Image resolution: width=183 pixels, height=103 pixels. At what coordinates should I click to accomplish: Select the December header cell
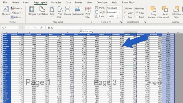(x=156, y=35)
